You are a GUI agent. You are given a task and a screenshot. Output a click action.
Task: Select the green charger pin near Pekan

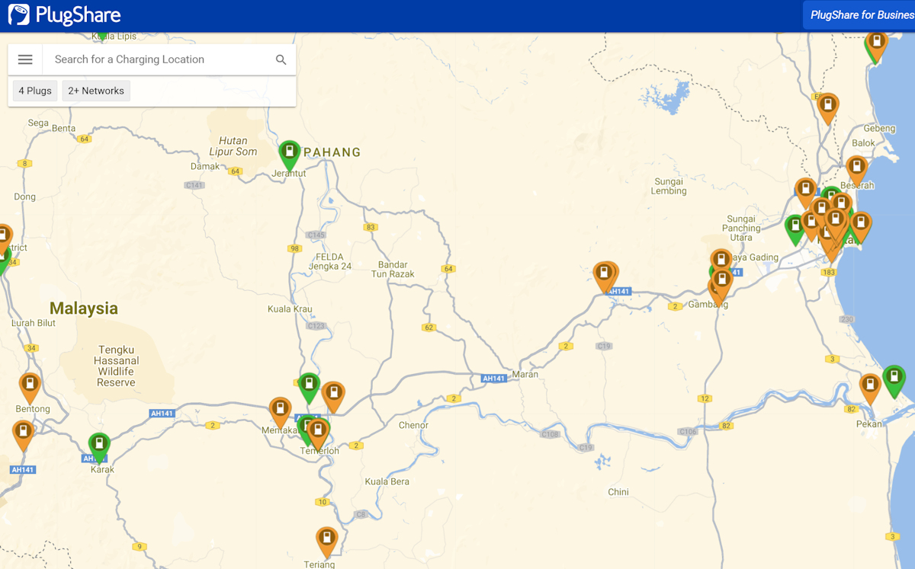894,379
